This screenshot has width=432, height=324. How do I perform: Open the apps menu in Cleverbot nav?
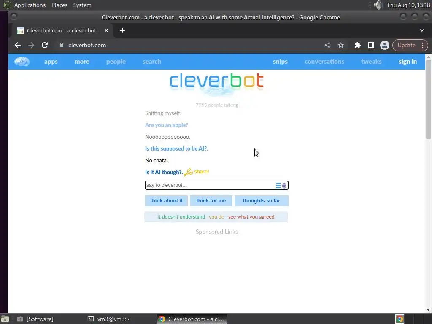coord(51,62)
